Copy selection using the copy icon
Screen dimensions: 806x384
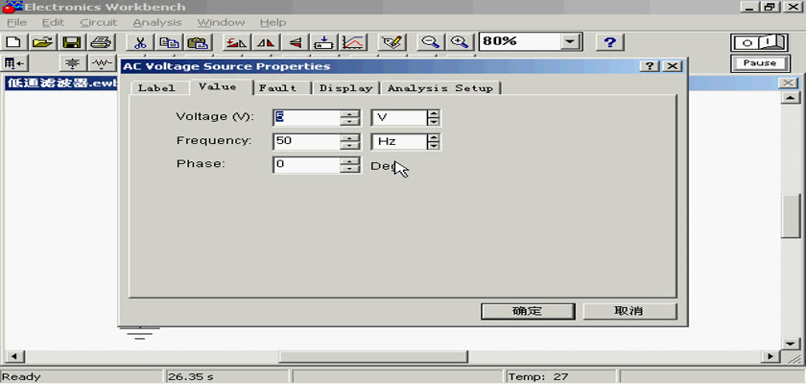tap(168, 42)
